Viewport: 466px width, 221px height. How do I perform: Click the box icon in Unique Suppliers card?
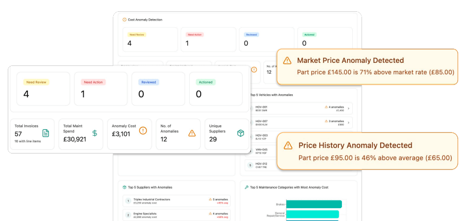pyautogui.click(x=240, y=133)
